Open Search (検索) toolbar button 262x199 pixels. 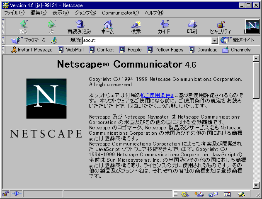point(136,27)
